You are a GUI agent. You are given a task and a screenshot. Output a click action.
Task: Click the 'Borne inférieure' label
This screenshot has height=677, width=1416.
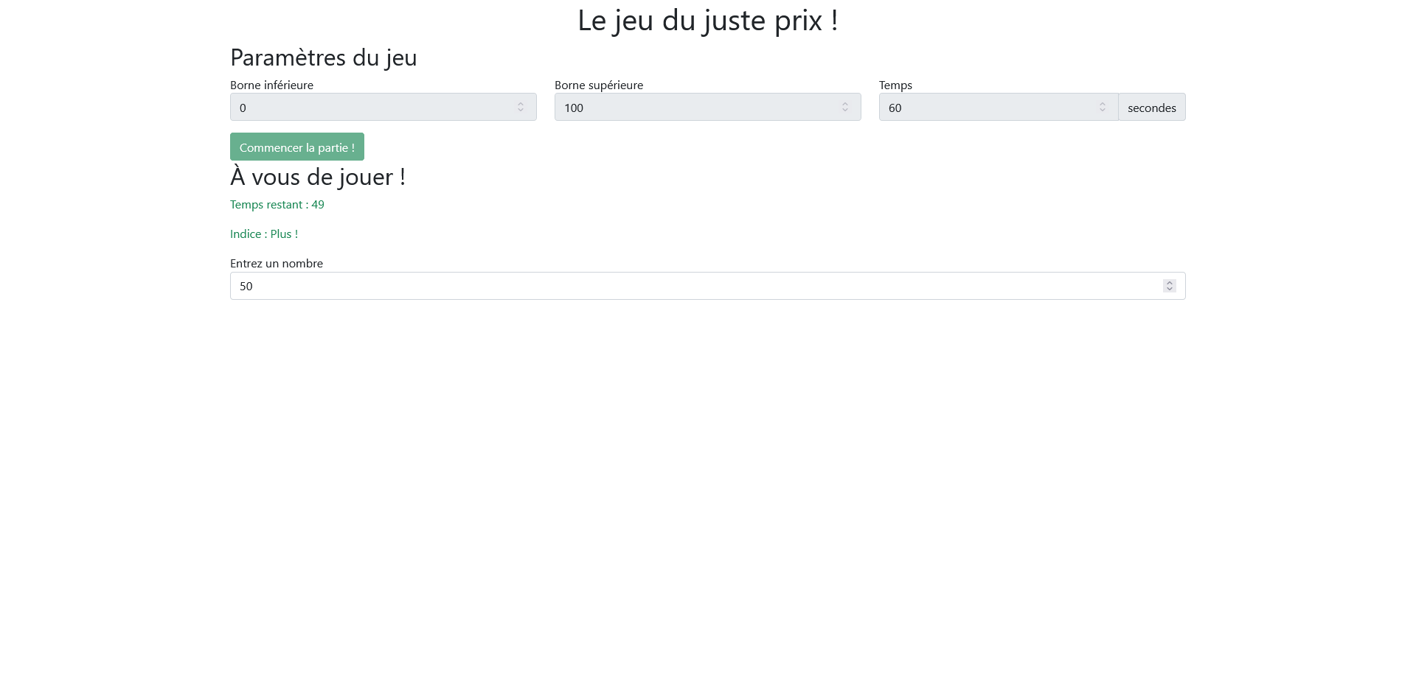[x=271, y=85]
